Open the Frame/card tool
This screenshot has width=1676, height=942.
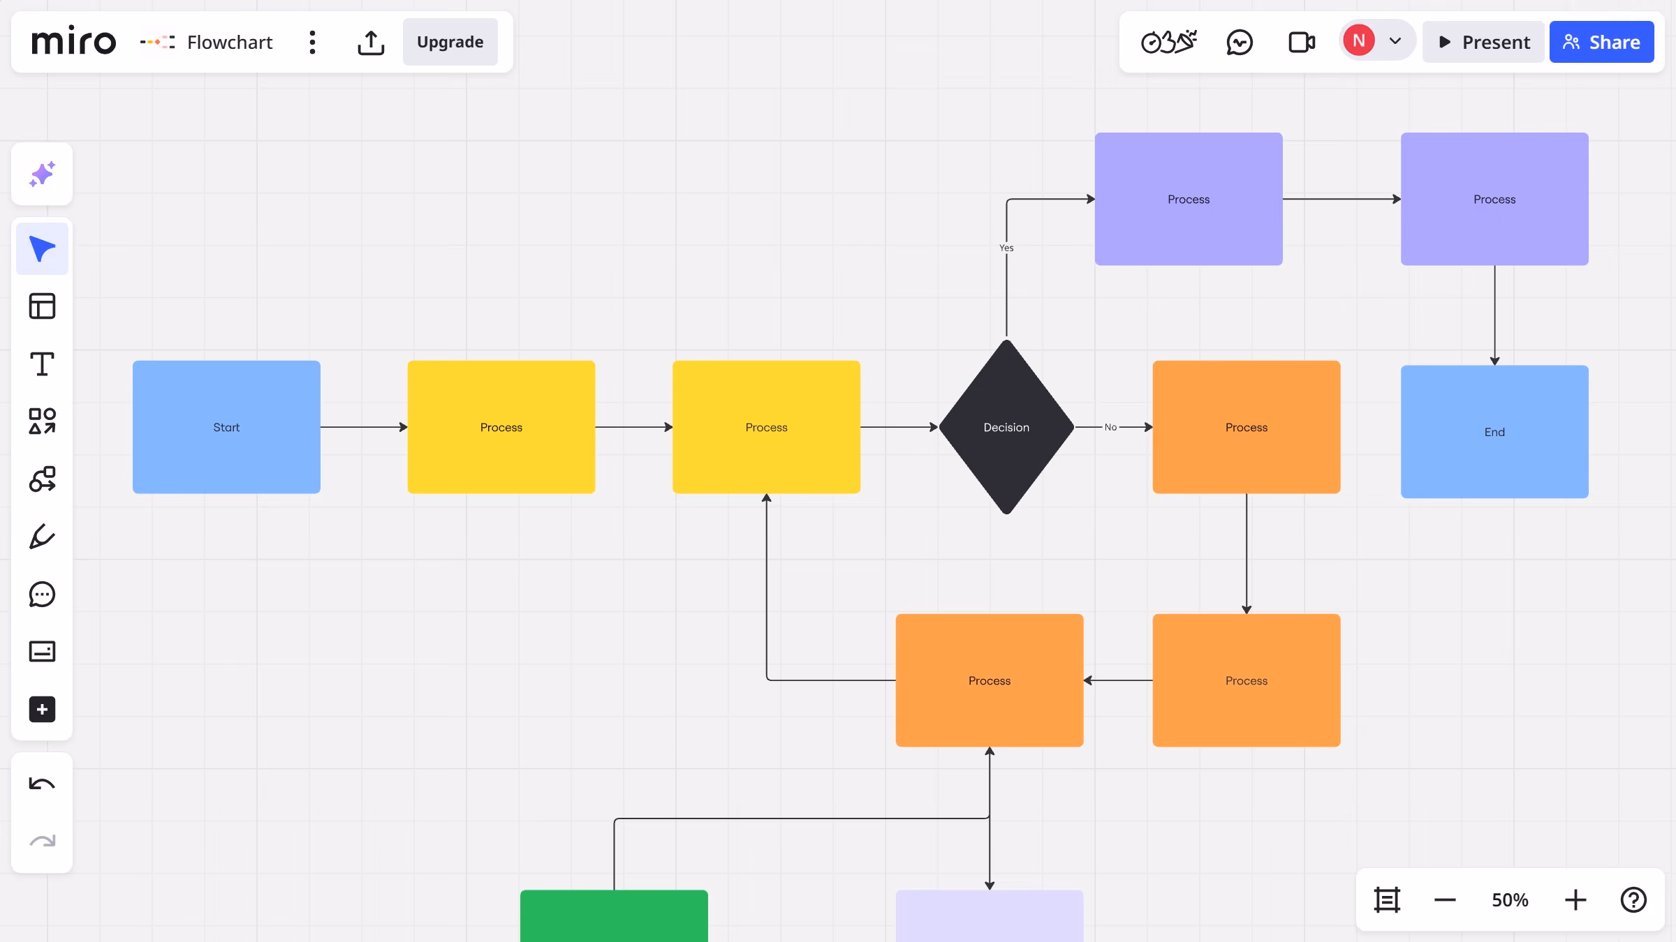click(x=42, y=652)
